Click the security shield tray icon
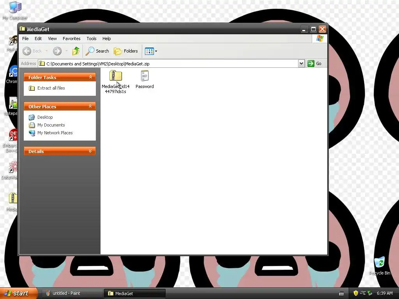 (356, 293)
